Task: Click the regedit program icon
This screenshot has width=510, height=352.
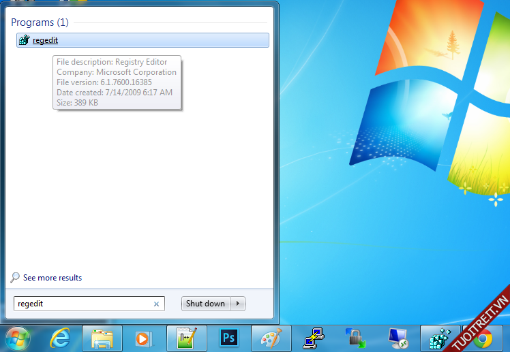Action: click(x=25, y=40)
